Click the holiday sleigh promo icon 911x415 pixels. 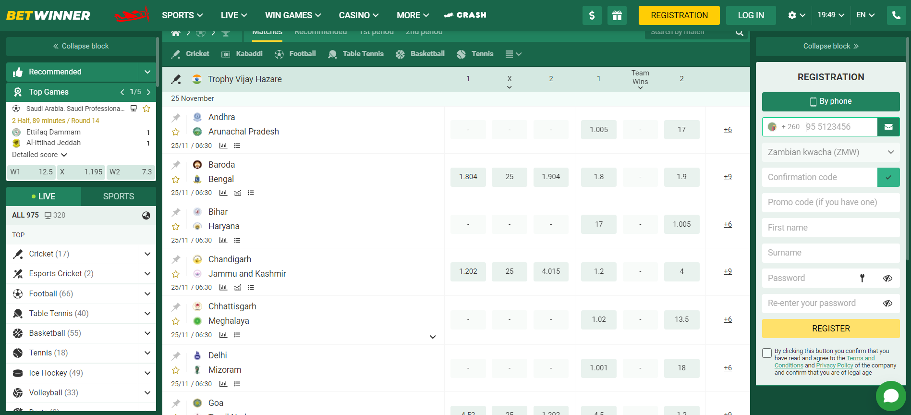click(x=132, y=15)
